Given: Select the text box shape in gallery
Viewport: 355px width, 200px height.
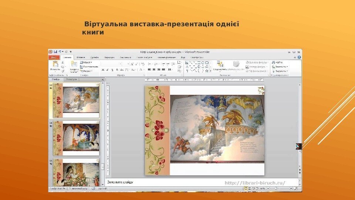Looking at the screenshot, I should point(187,63).
